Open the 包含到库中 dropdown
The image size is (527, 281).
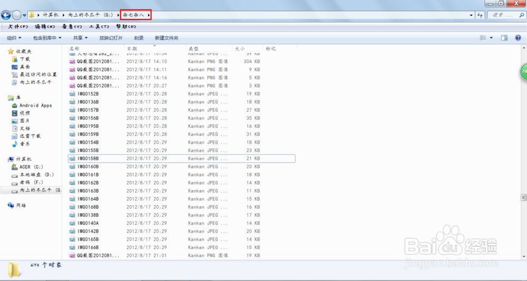(x=47, y=38)
